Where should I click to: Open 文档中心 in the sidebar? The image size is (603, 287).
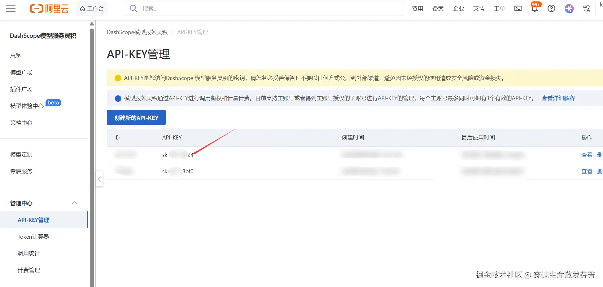(x=21, y=123)
